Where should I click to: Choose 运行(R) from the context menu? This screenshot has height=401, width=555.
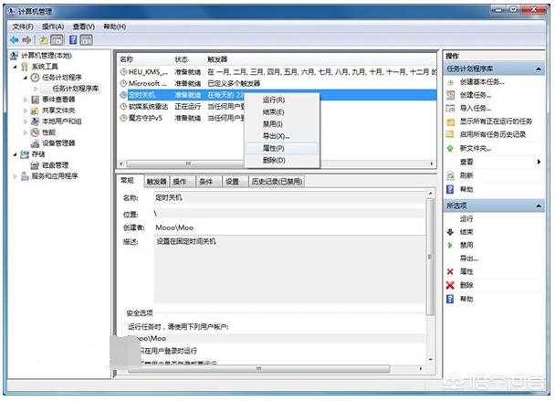[x=282, y=100]
